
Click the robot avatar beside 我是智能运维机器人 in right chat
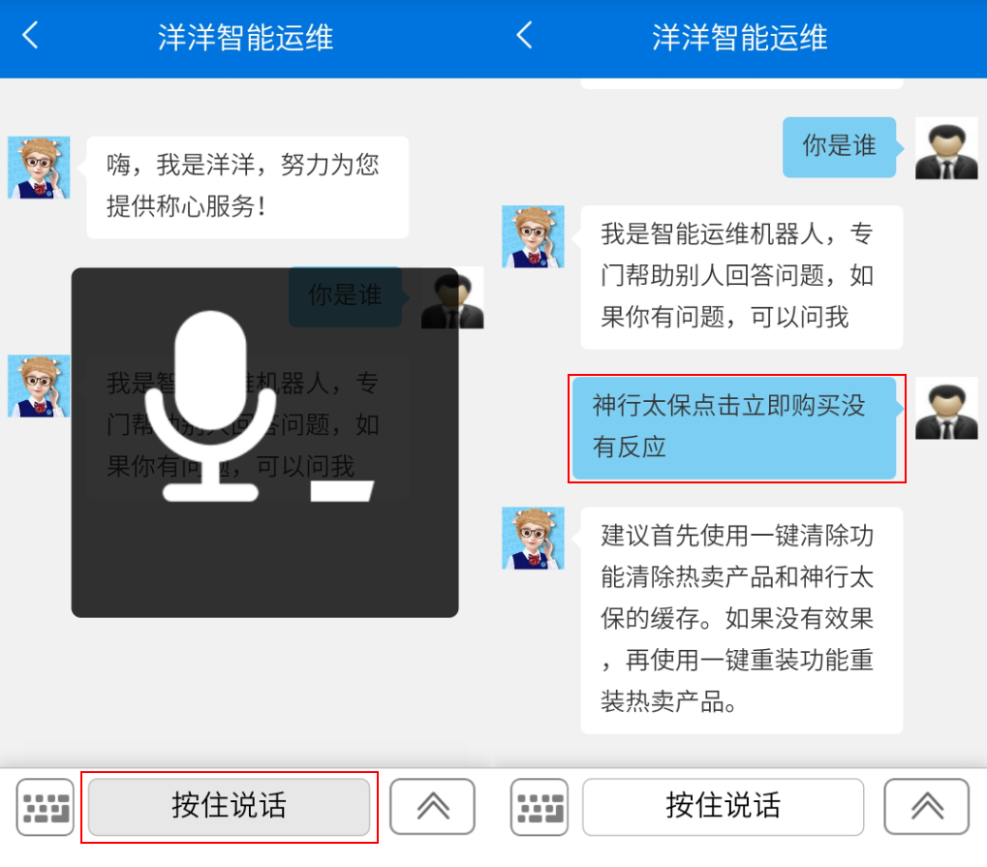[533, 236]
